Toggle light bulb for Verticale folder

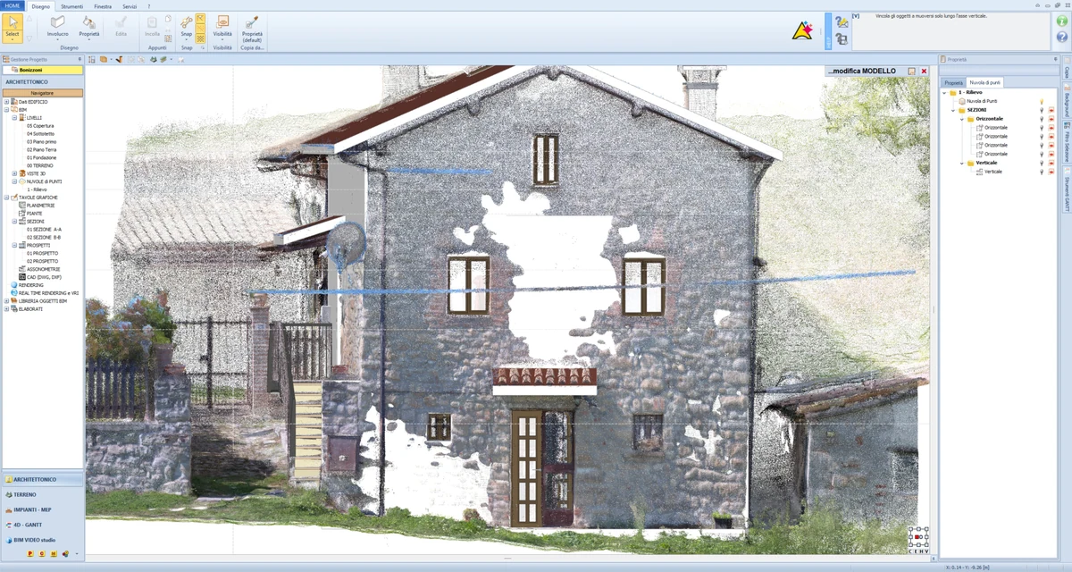tap(1042, 163)
